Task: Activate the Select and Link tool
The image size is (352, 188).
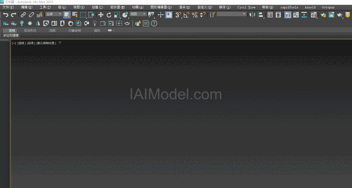Action: (x=23, y=15)
